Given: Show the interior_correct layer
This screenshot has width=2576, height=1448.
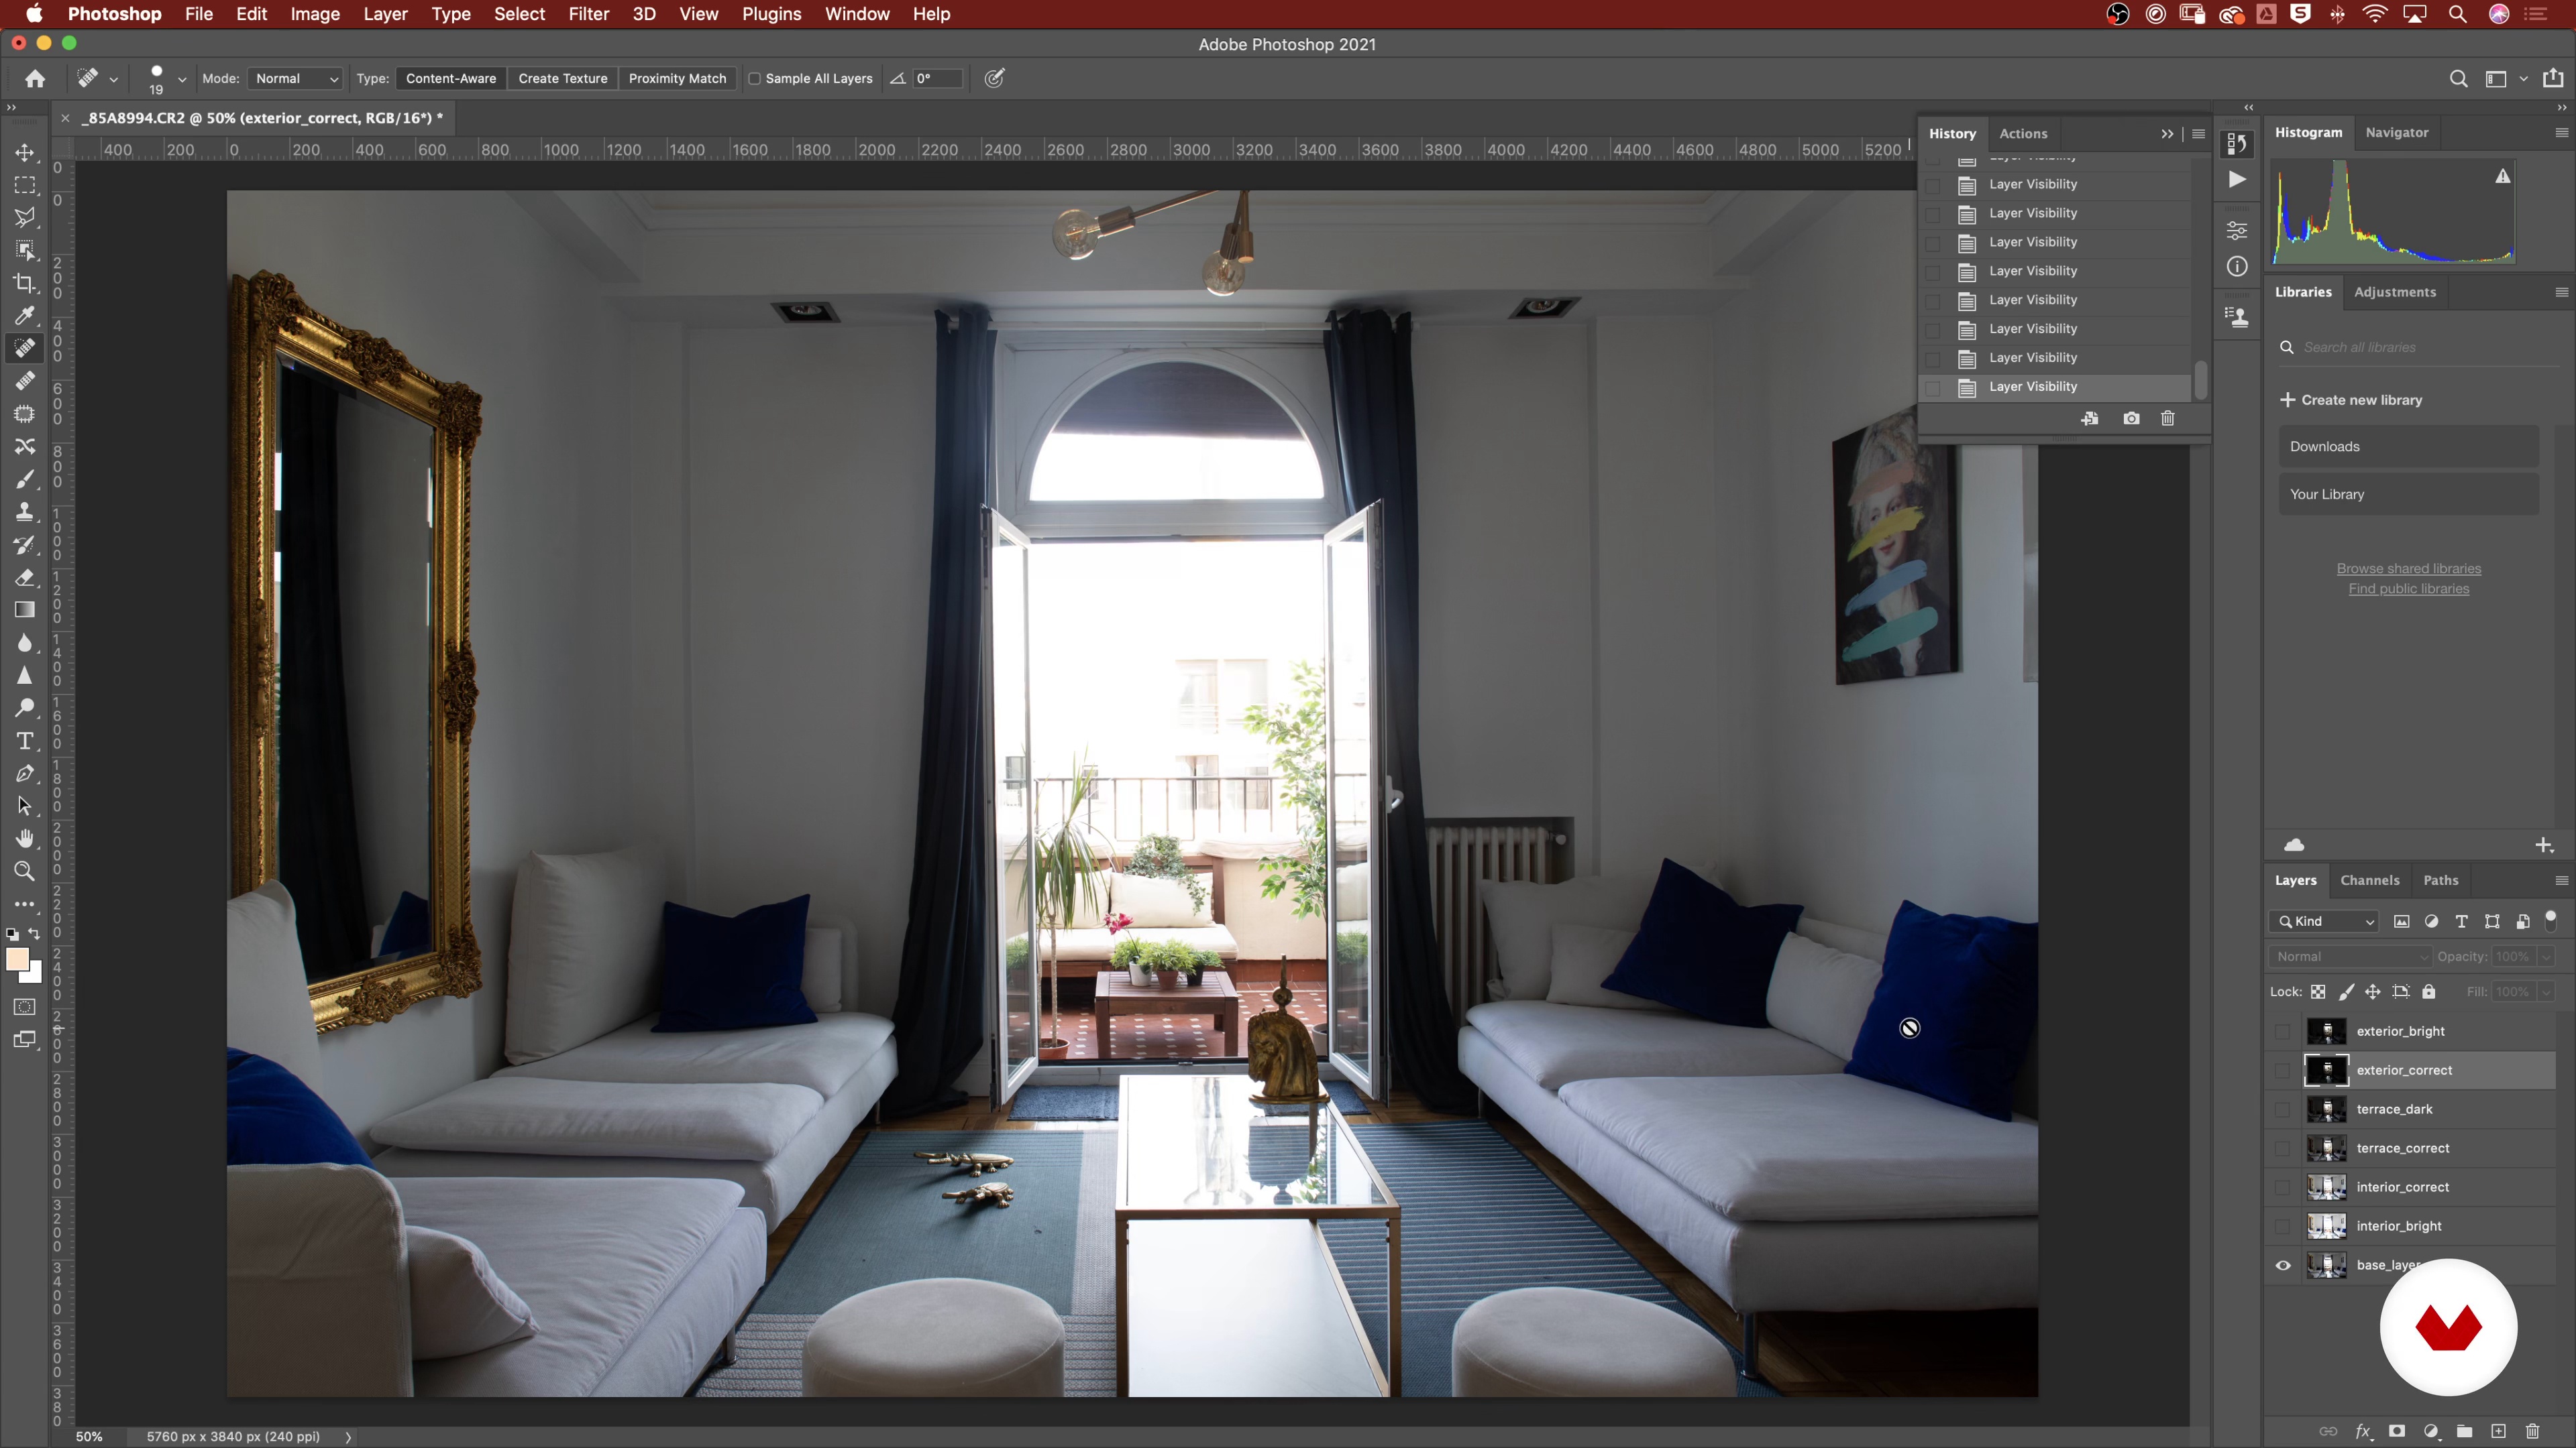Looking at the screenshot, I should tap(2283, 1187).
